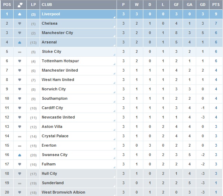Click Sunderland's no-change dash icon

[x=19, y=183]
